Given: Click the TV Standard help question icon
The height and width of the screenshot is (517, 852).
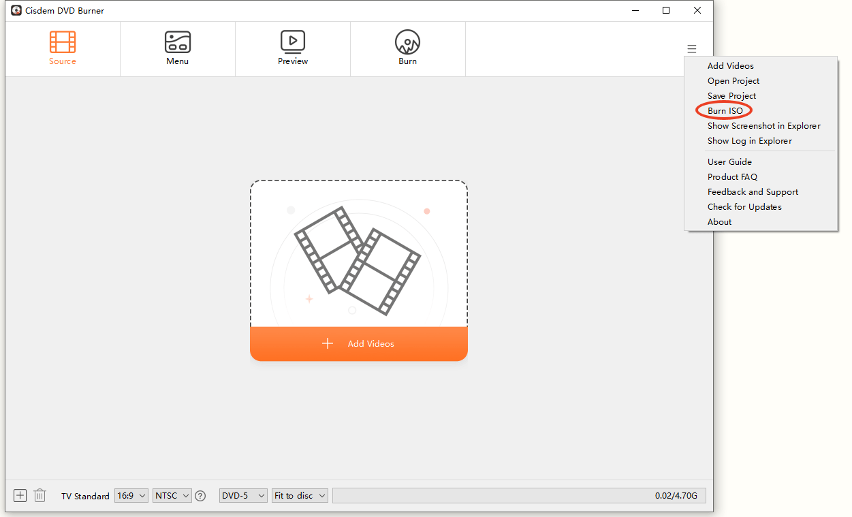Looking at the screenshot, I should (200, 496).
